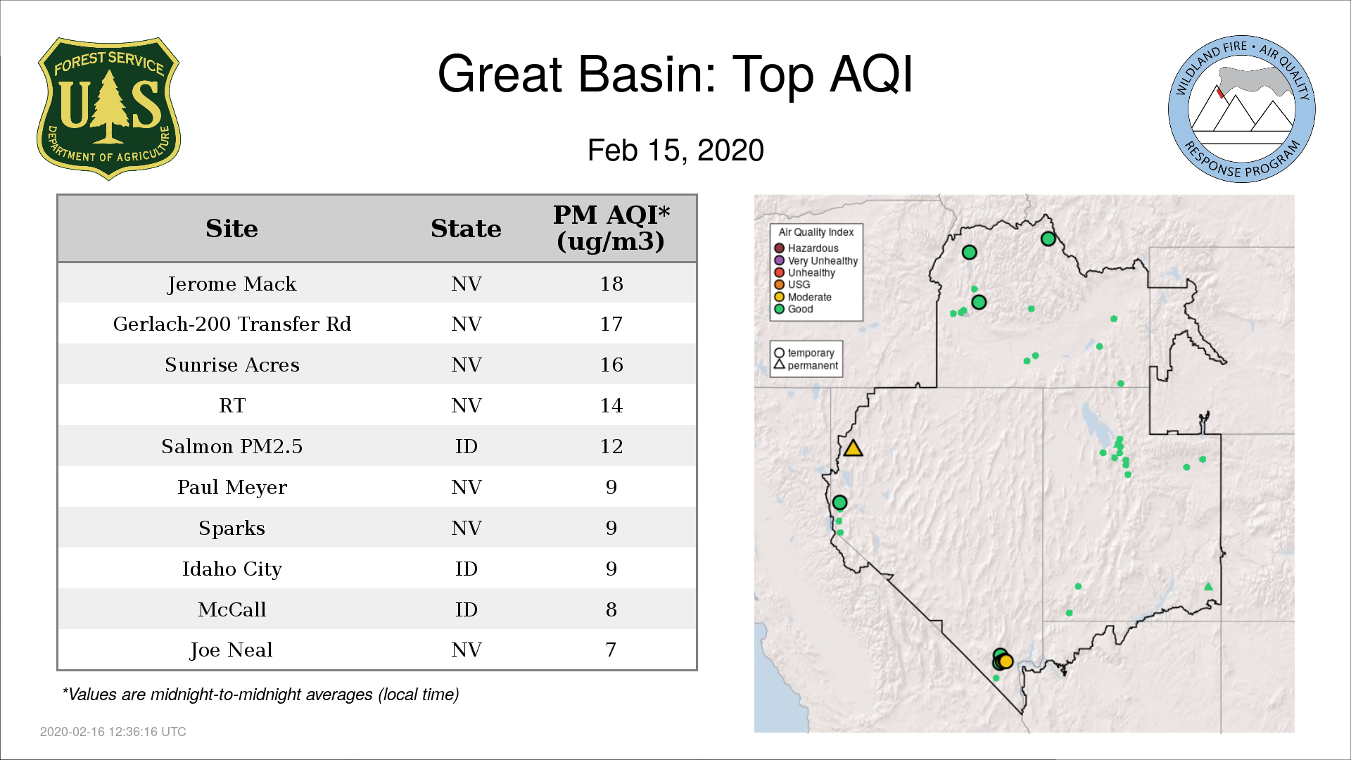1351x760 pixels.
Task: Click the large green circle marker in western Nevada
Action: [839, 502]
